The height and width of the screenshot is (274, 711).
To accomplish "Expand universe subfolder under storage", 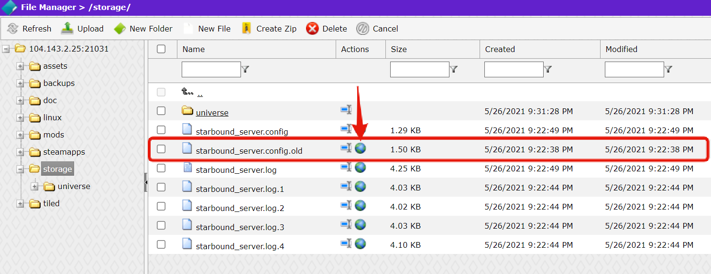I will [x=34, y=187].
